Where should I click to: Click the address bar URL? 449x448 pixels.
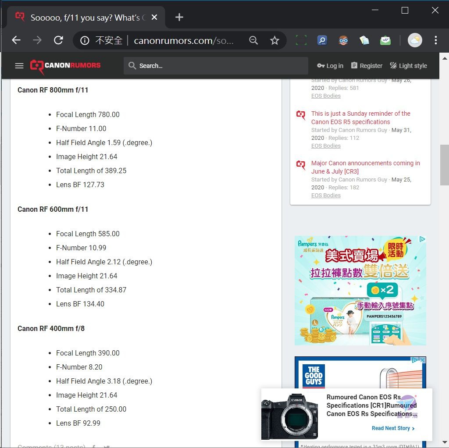tap(184, 41)
